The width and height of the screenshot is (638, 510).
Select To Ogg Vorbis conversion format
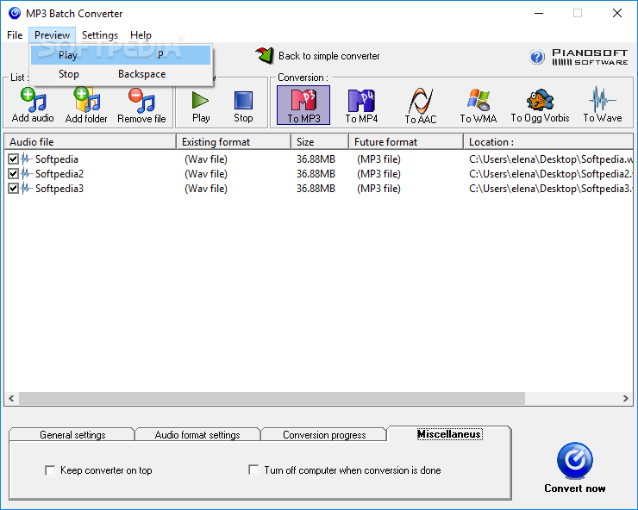[x=540, y=106]
